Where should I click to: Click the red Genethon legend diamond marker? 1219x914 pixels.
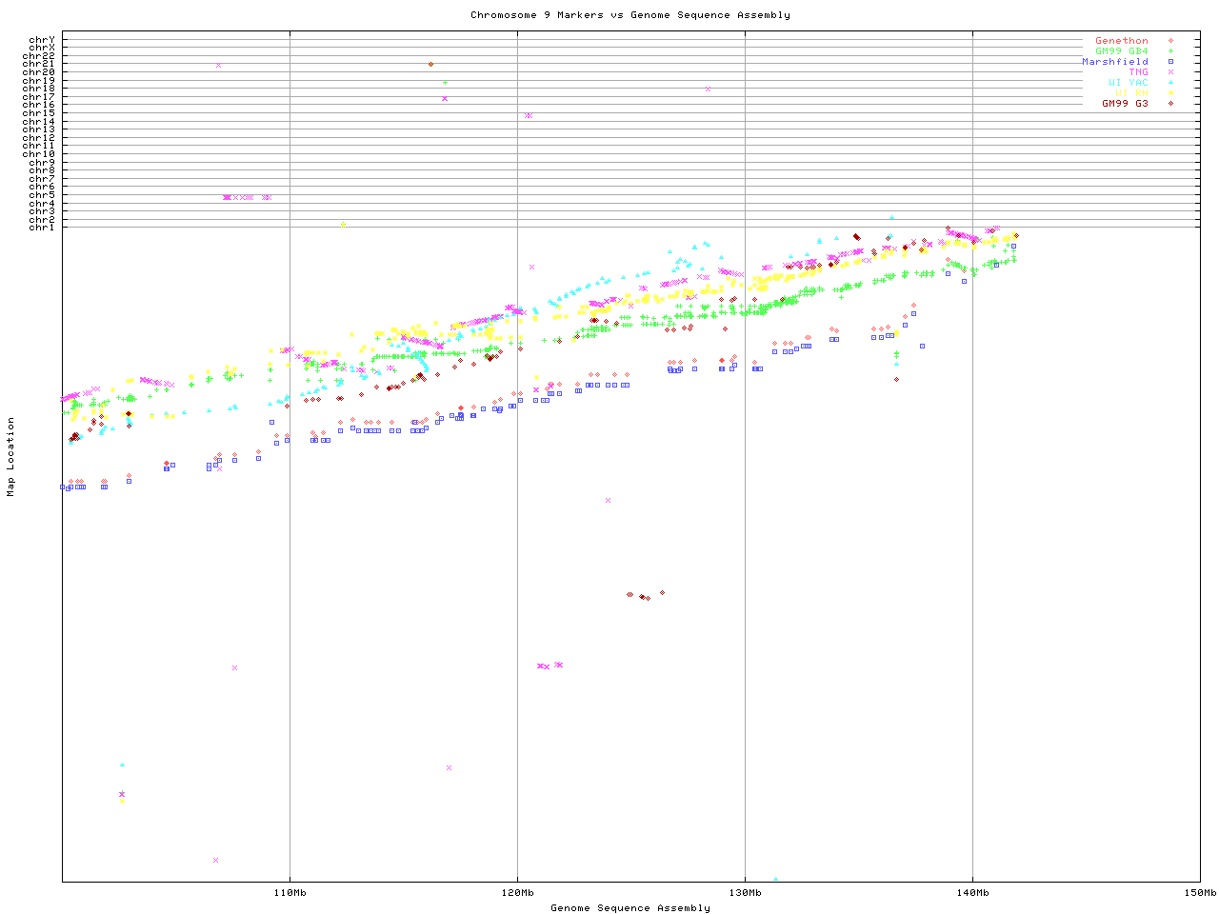coord(1170,41)
